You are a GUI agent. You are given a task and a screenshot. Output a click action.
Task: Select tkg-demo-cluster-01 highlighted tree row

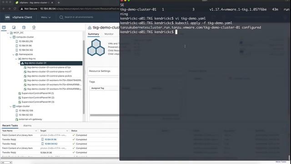[51, 63]
